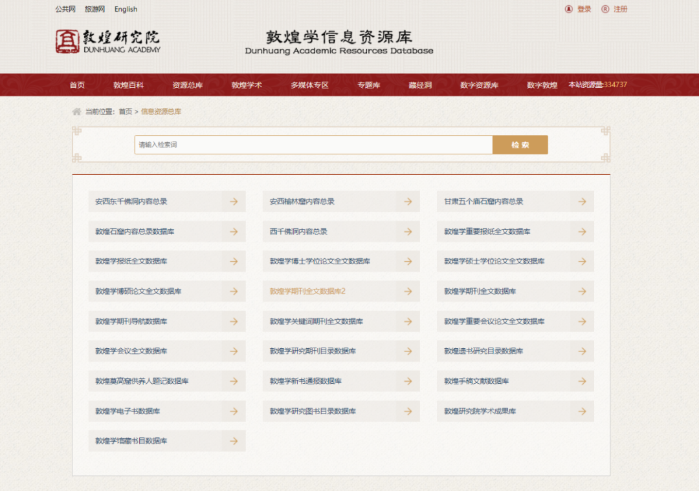Open the 公共网 link at top
Image resolution: width=699 pixels, height=491 pixels.
pos(65,9)
